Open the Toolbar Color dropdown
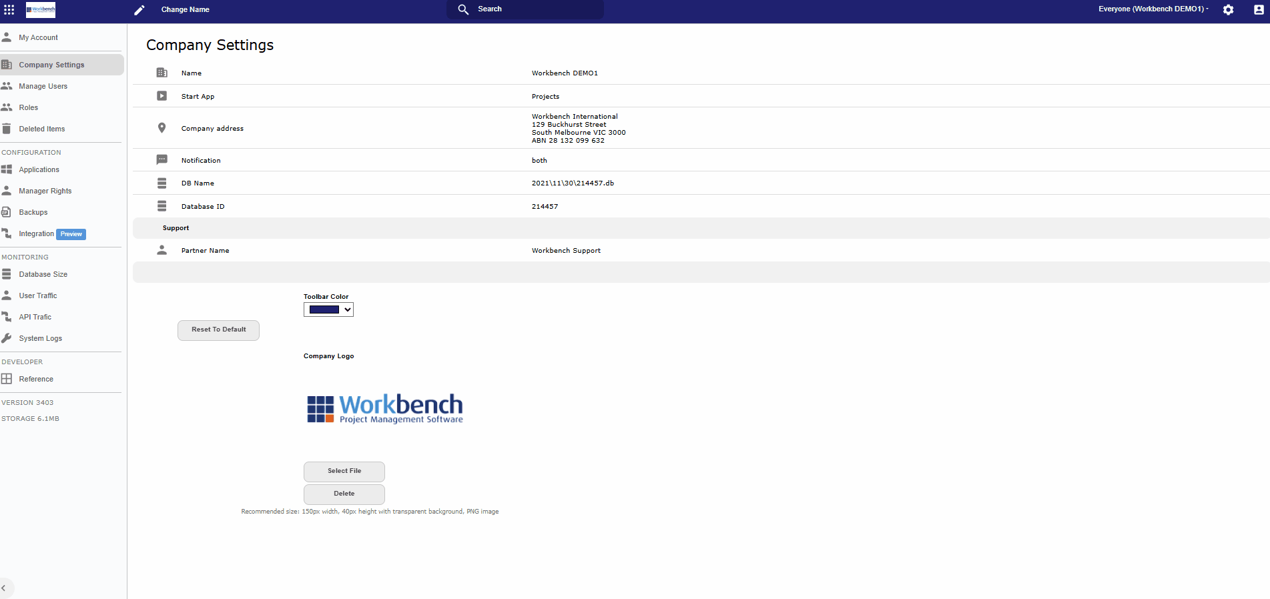 point(328,310)
